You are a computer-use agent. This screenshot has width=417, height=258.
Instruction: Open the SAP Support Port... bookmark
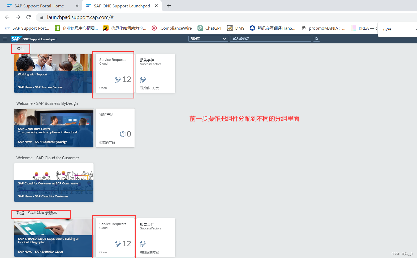27,28
